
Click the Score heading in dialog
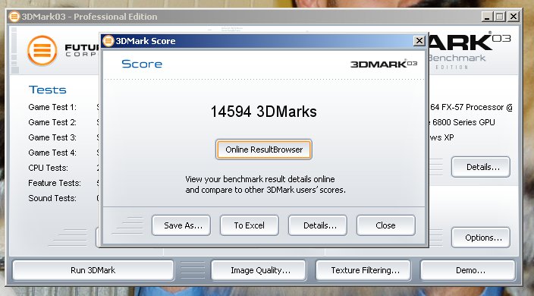142,64
